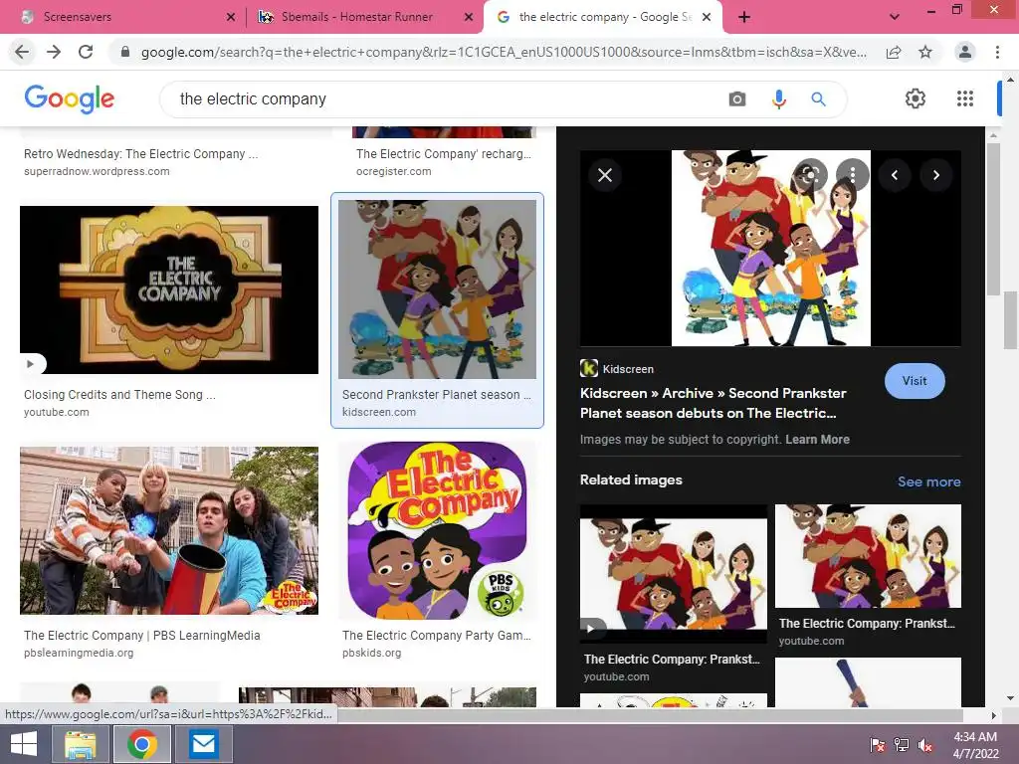Open Learn More copyright link
Screen dimensions: 1019x764
point(817,439)
